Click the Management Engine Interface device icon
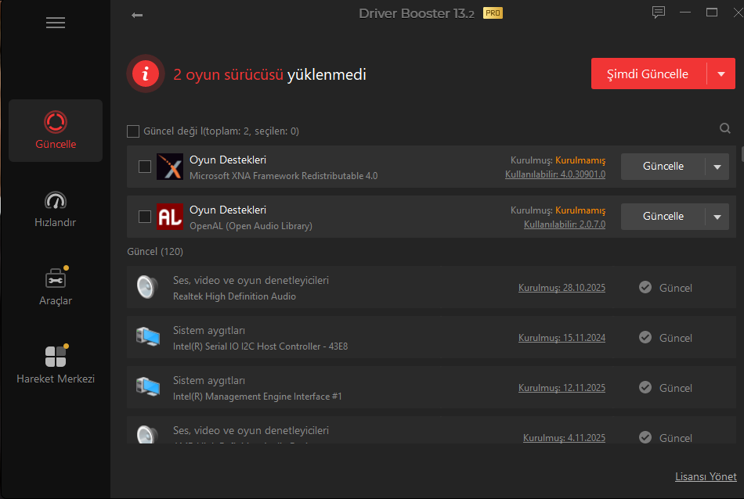The width and height of the screenshot is (744, 499). [147, 387]
